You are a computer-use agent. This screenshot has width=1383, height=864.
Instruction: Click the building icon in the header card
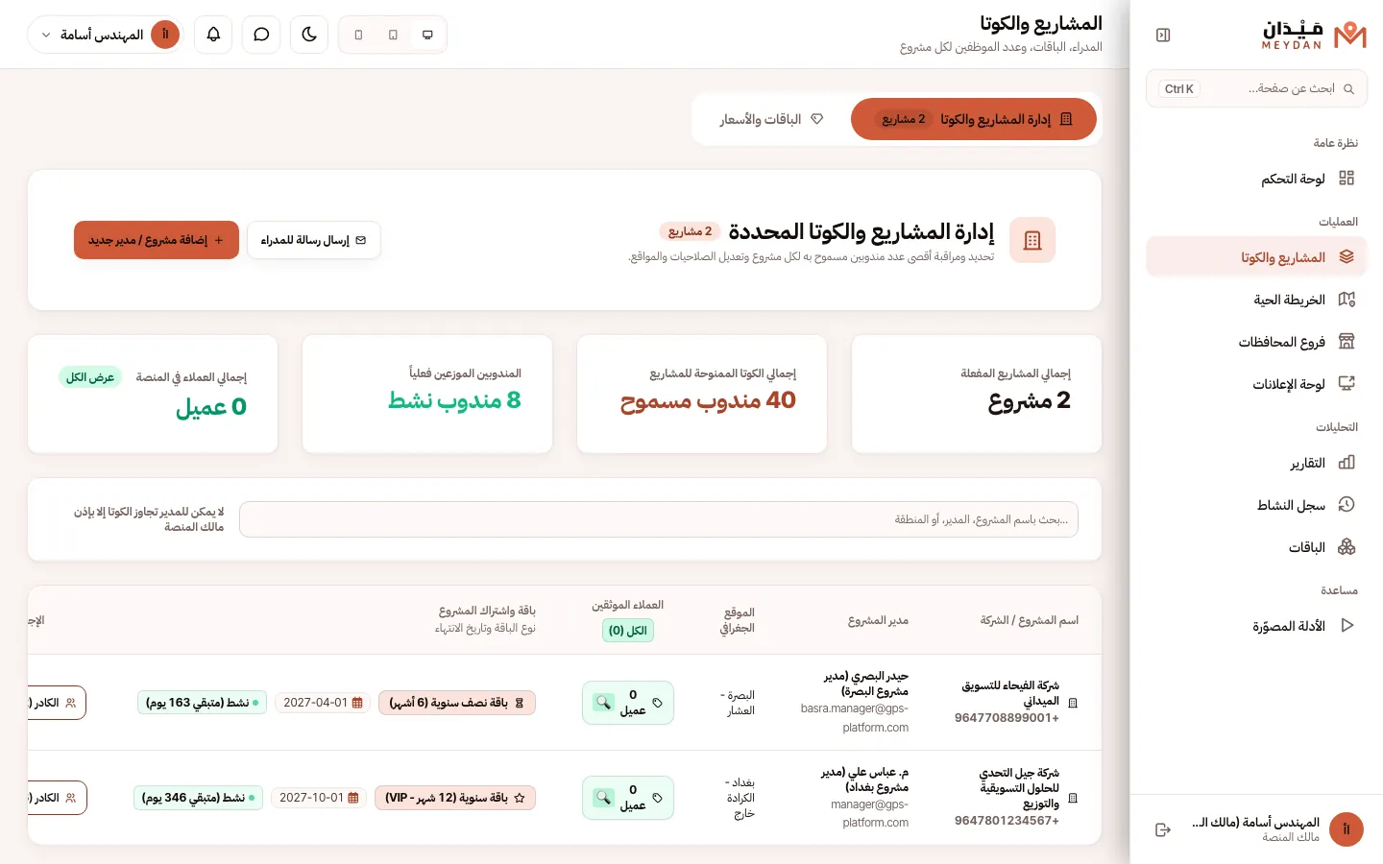coord(1032,240)
